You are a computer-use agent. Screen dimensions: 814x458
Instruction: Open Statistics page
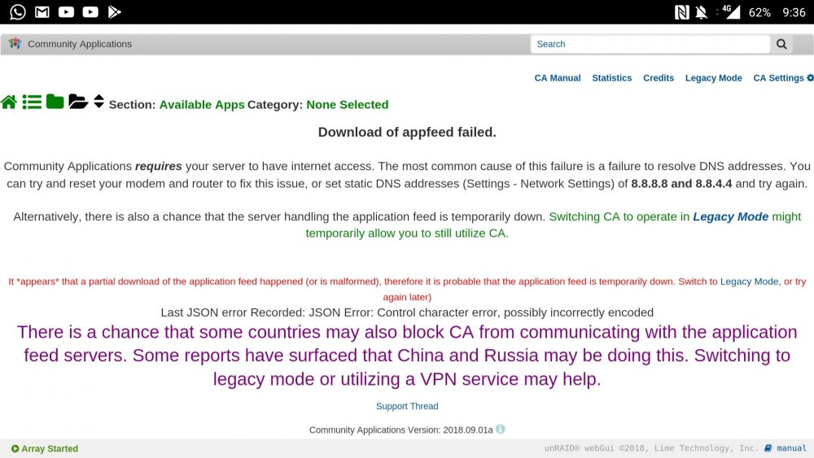(x=612, y=78)
